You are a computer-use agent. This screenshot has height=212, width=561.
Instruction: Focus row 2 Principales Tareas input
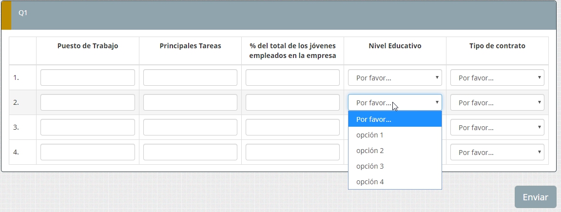(x=190, y=102)
